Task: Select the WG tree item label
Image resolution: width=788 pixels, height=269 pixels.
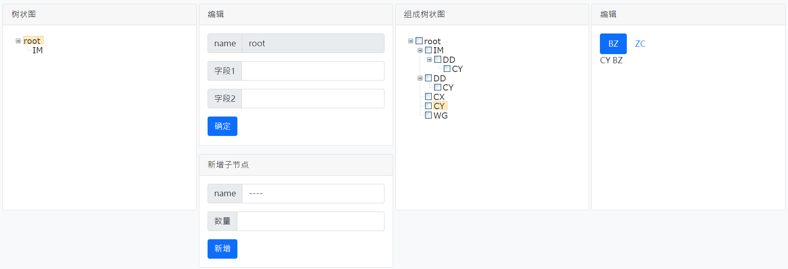Action: coord(440,116)
